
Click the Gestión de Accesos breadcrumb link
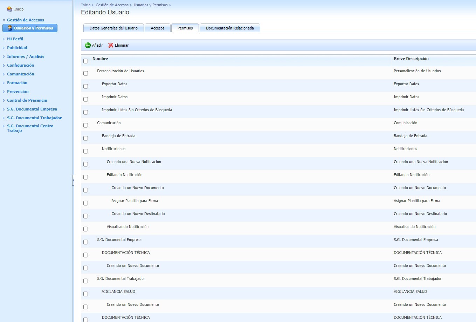112,5
